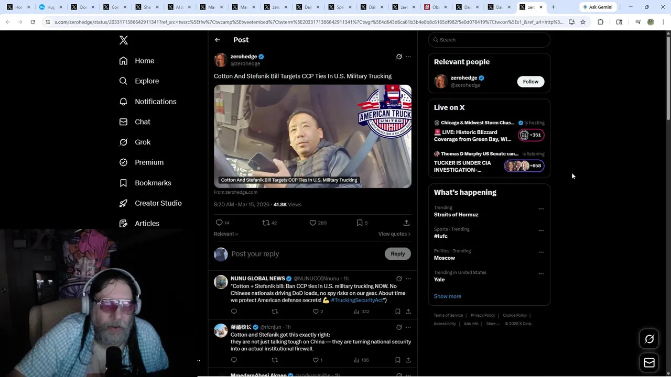671x377 pixels.
Task: Open View quotes chevron link
Action: 394,234
